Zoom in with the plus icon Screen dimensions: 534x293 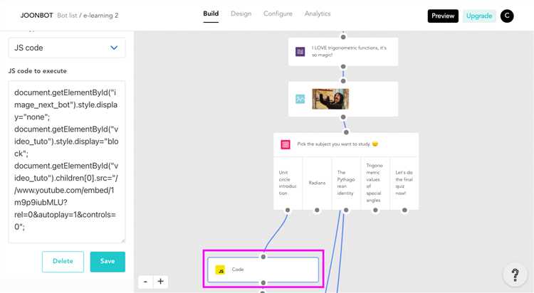coord(161,282)
